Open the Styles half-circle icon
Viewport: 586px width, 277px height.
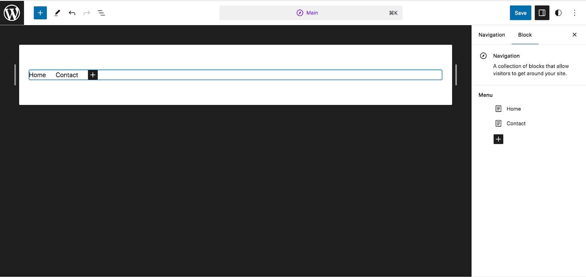558,13
